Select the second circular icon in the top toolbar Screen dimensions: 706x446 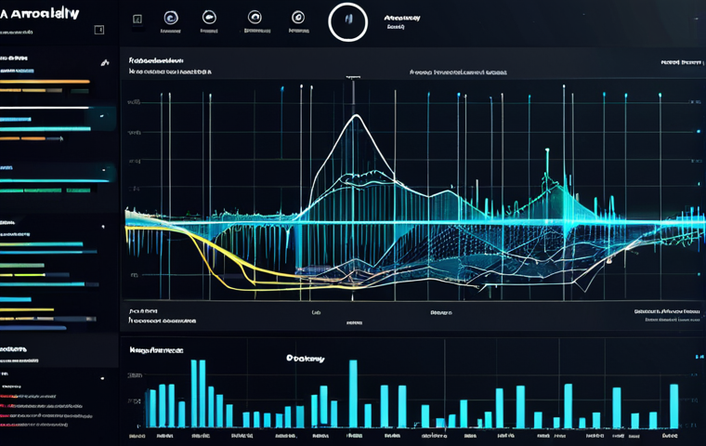(x=209, y=18)
